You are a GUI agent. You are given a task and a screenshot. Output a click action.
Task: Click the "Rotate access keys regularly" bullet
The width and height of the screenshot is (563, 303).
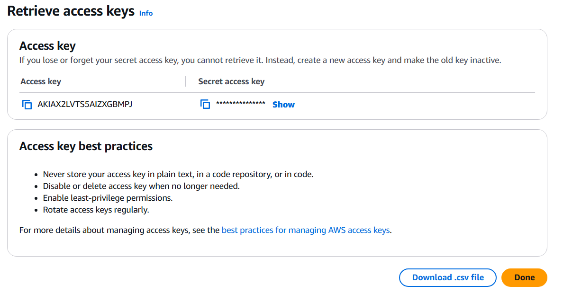(96, 210)
